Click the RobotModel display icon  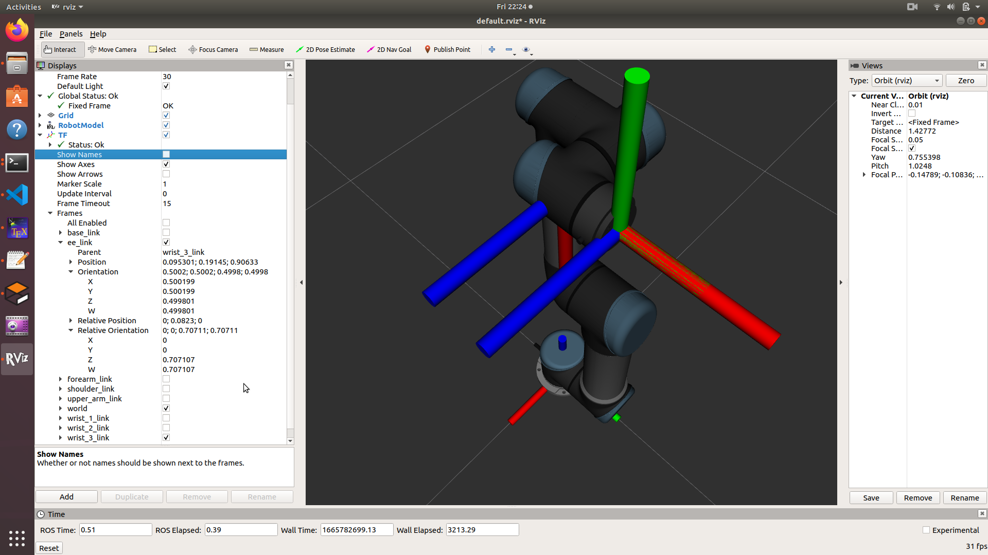click(x=51, y=125)
